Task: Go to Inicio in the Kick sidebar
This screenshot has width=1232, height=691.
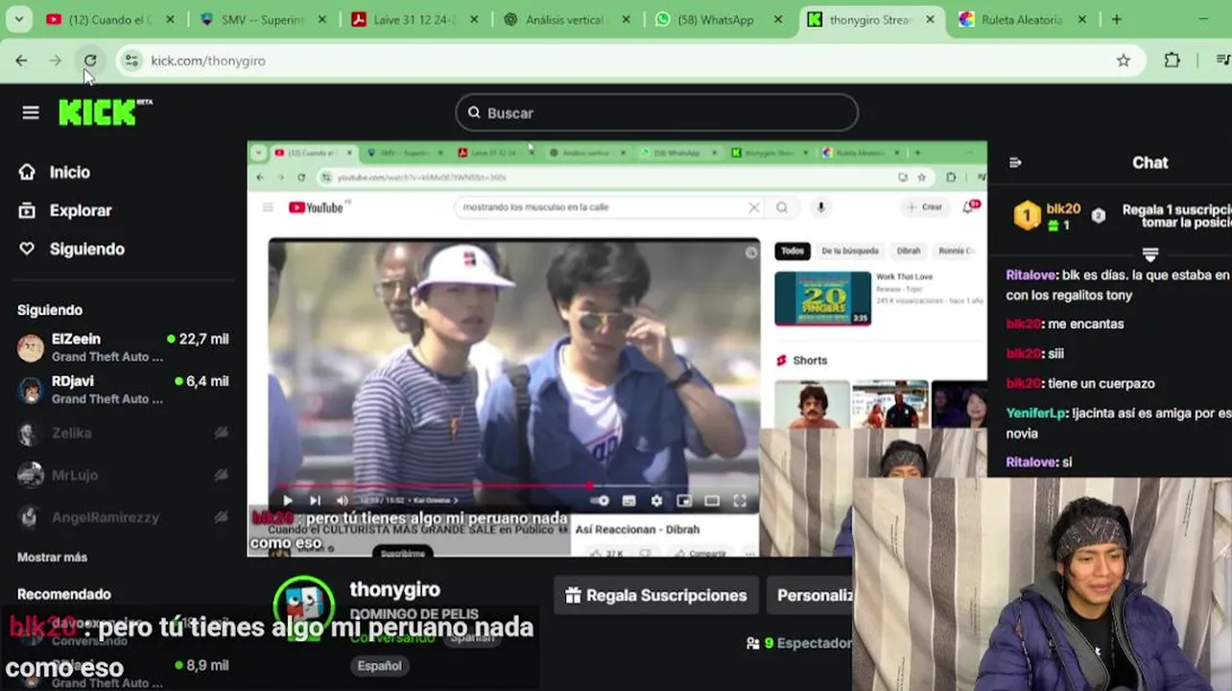Action: click(56, 172)
